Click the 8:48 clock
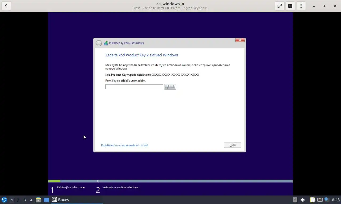The width and height of the screenshot is (341, 204). coord(336,200)
